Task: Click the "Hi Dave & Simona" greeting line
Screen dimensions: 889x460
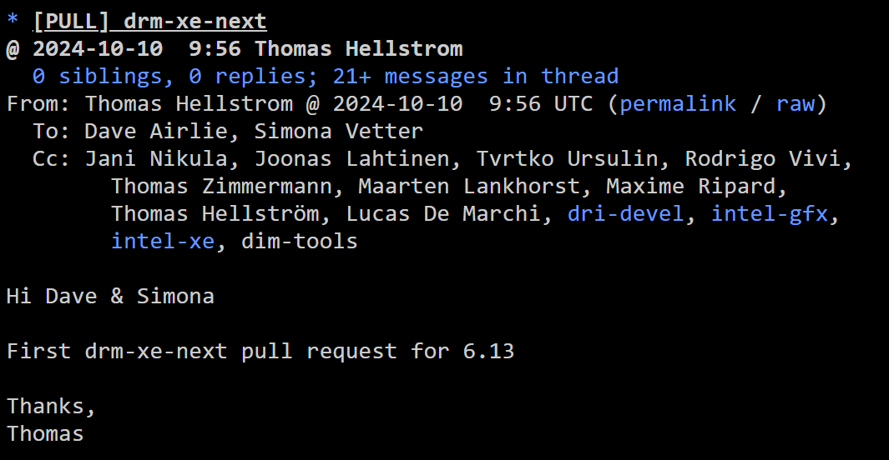Action: point(110,297)
